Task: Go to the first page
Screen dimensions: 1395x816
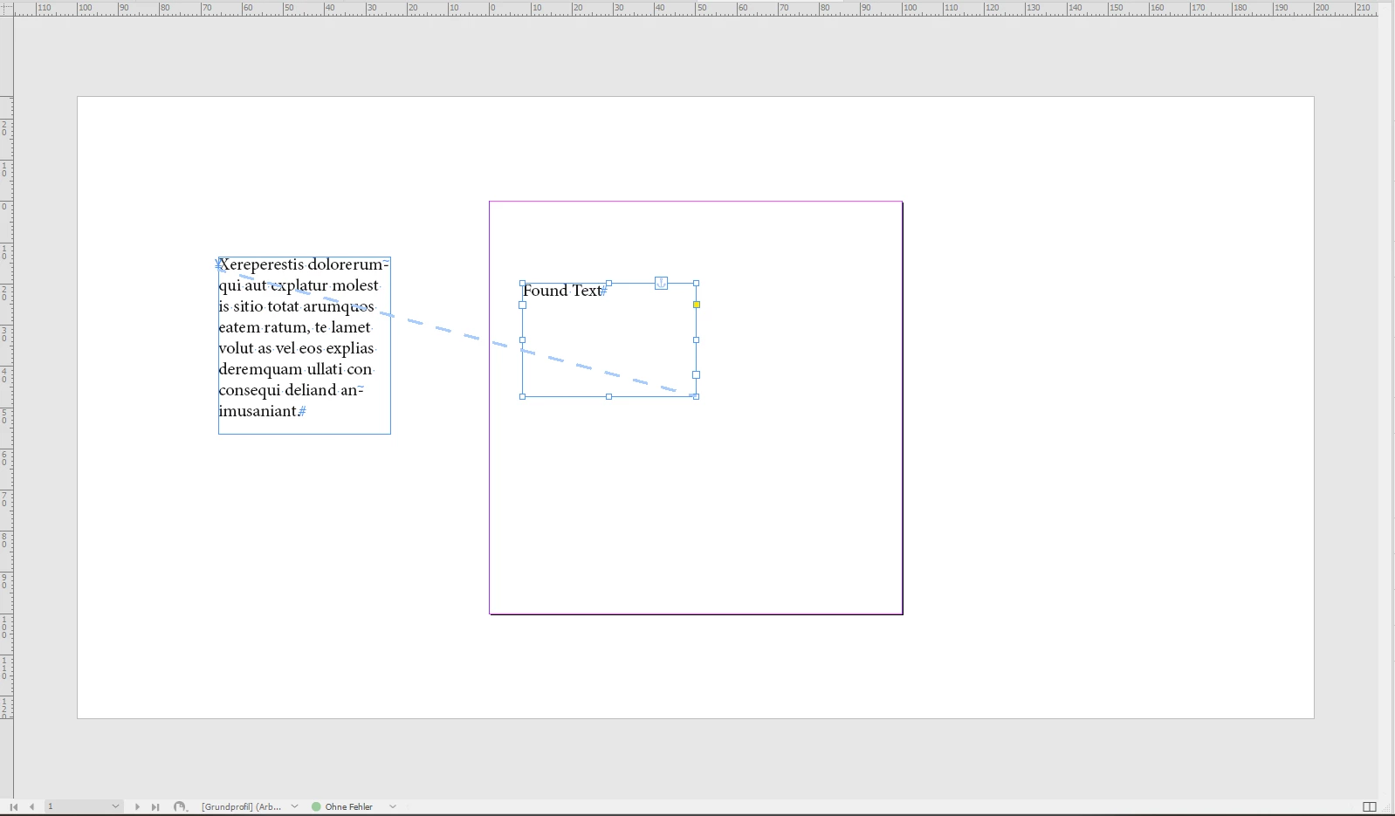Action: [13, 807]
